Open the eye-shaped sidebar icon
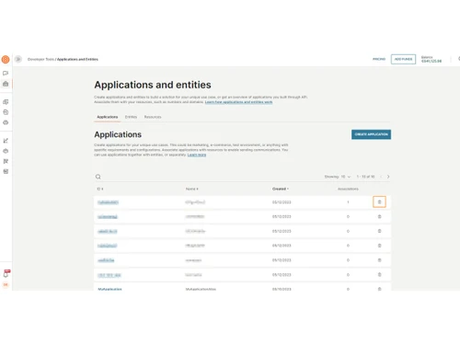The width and height of the screenshot is (460, 345). pos(6,122)
